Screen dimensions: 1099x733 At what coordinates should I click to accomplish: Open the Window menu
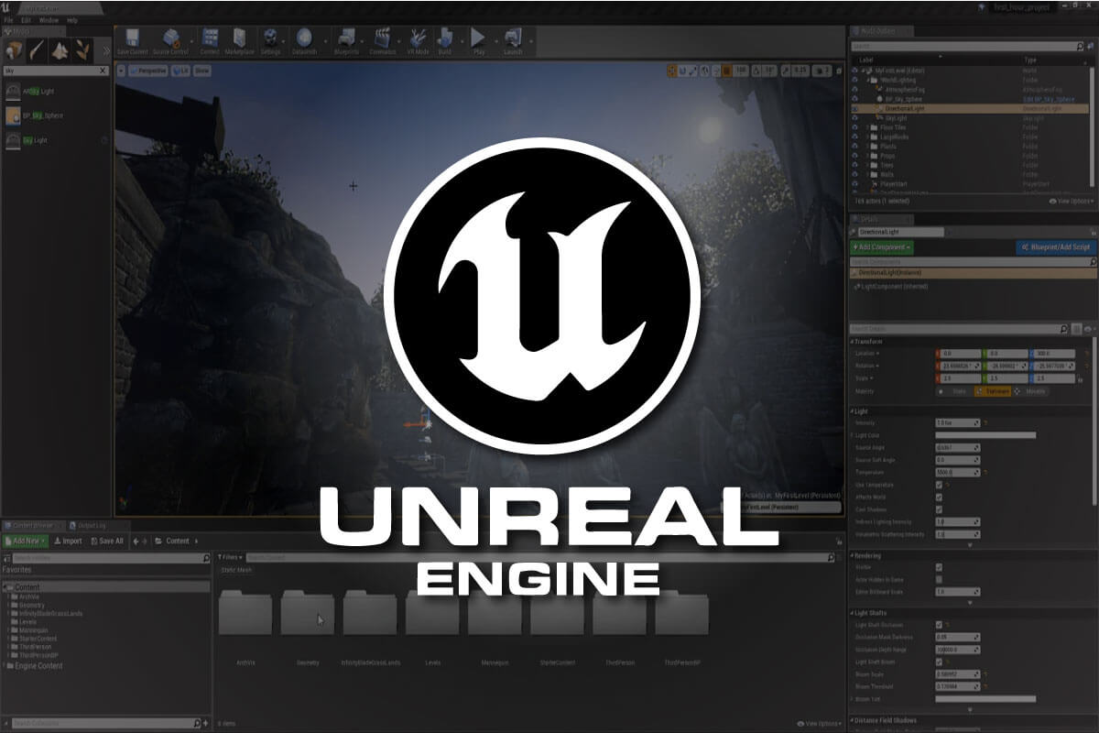pos(49,19)
